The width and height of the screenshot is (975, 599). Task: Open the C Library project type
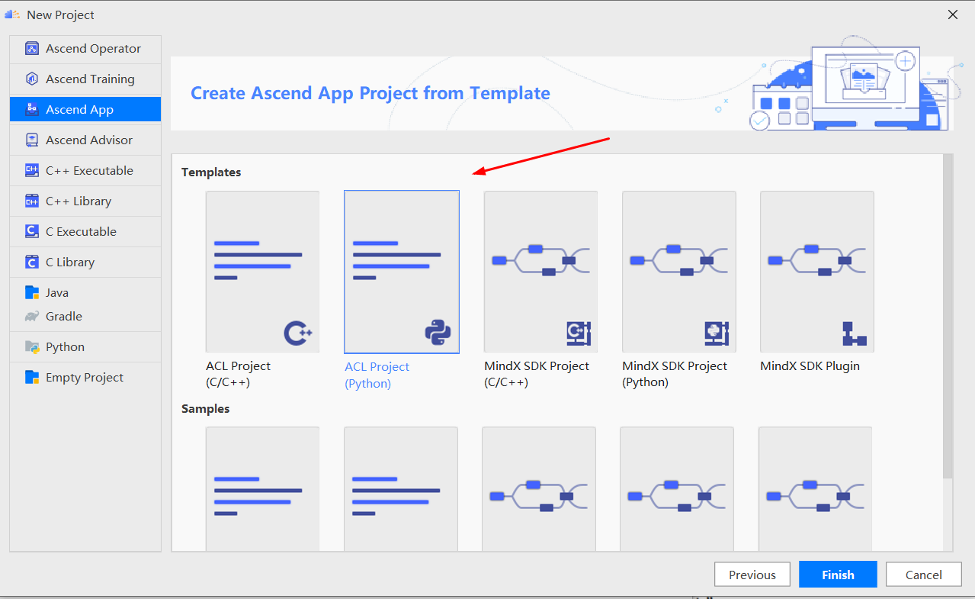pyautogui.click(x=70, y=262)
